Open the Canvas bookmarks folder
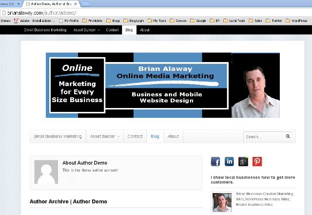The height and width of the screenshot is (215, 312). point(178,21)
